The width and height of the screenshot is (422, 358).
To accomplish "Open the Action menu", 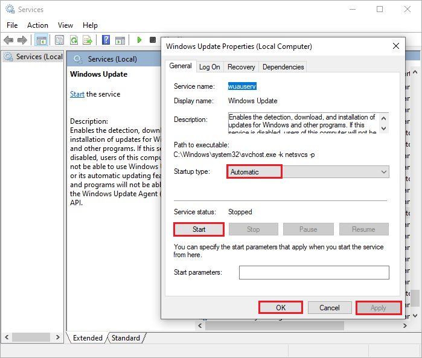I will (37, 25).
